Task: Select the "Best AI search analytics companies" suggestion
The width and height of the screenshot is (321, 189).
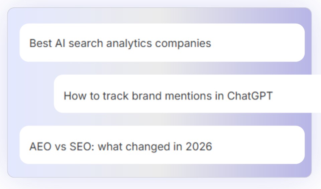Action: (162, 42)
